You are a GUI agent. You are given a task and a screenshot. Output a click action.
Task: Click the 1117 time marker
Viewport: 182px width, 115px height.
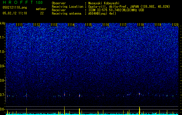[123, 25]
